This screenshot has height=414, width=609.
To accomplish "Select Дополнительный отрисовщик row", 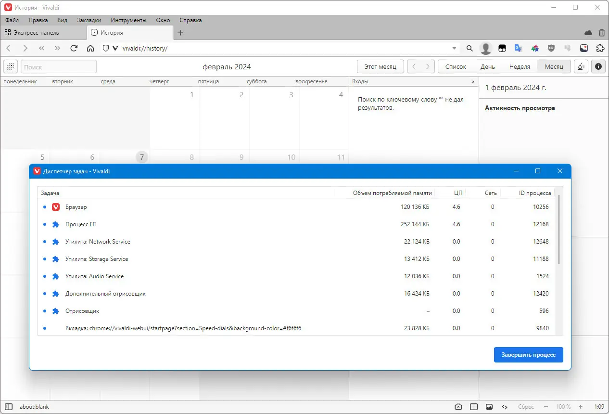I will (x=296, y=294).
